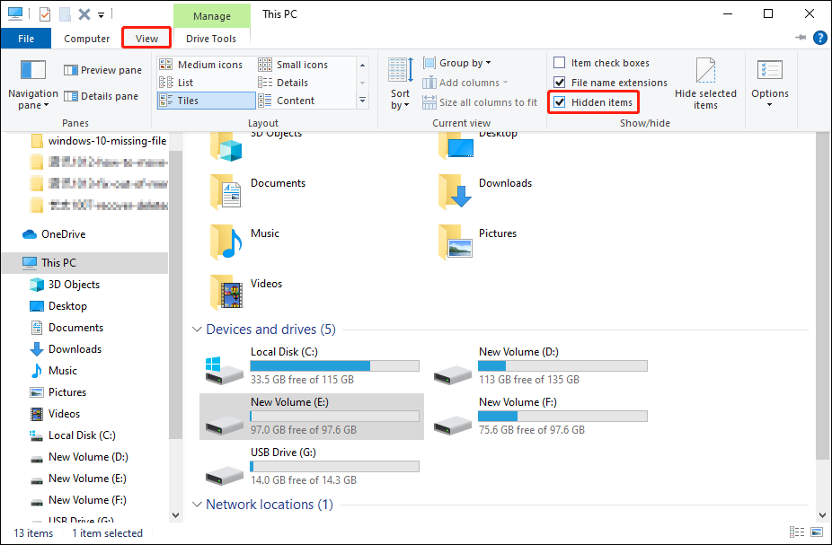
Task: Collapse the Devices and drives section
Action: pos(197,330)
